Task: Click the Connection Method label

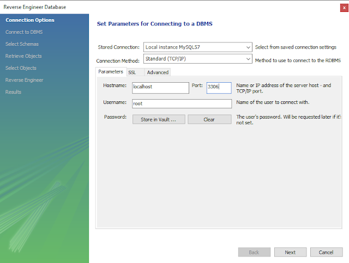Action: pos(118,60)
